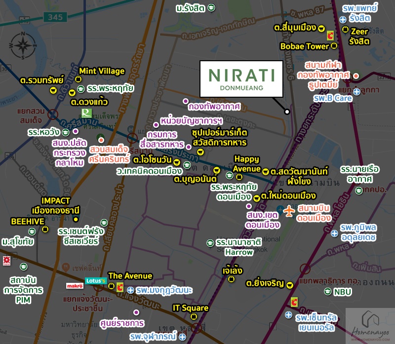Click the school icon beside ว.เทคนิคดอนเมือง

coord(187,165)
